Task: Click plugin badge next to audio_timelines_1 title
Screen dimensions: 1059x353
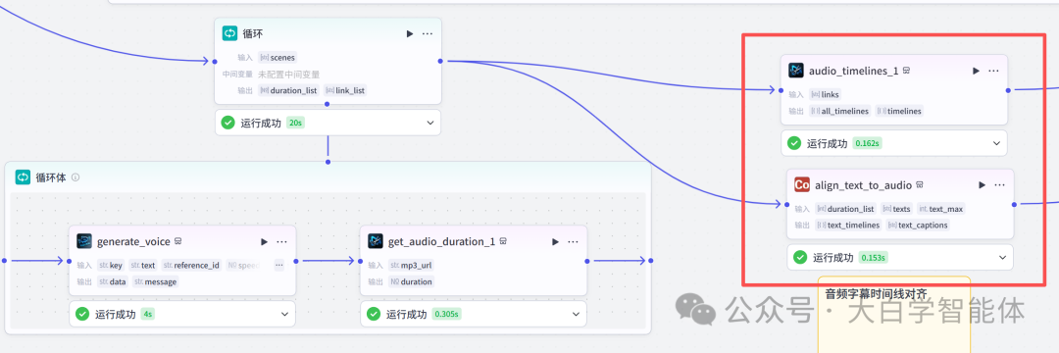Action: (x=906, y=71)
